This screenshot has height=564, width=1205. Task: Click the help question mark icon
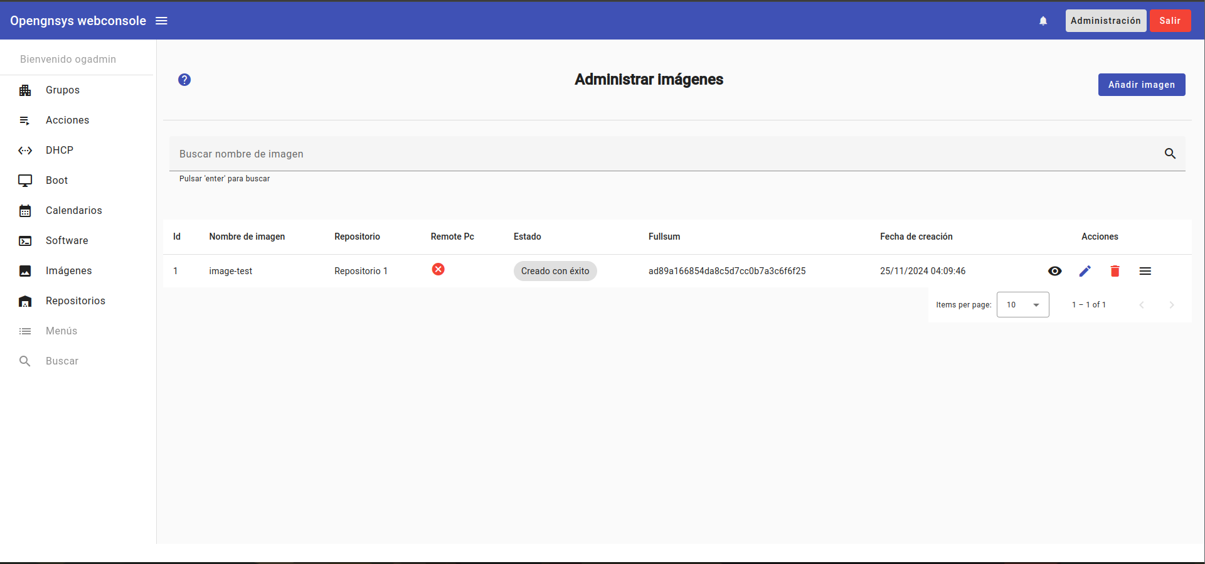pos(184,80)
